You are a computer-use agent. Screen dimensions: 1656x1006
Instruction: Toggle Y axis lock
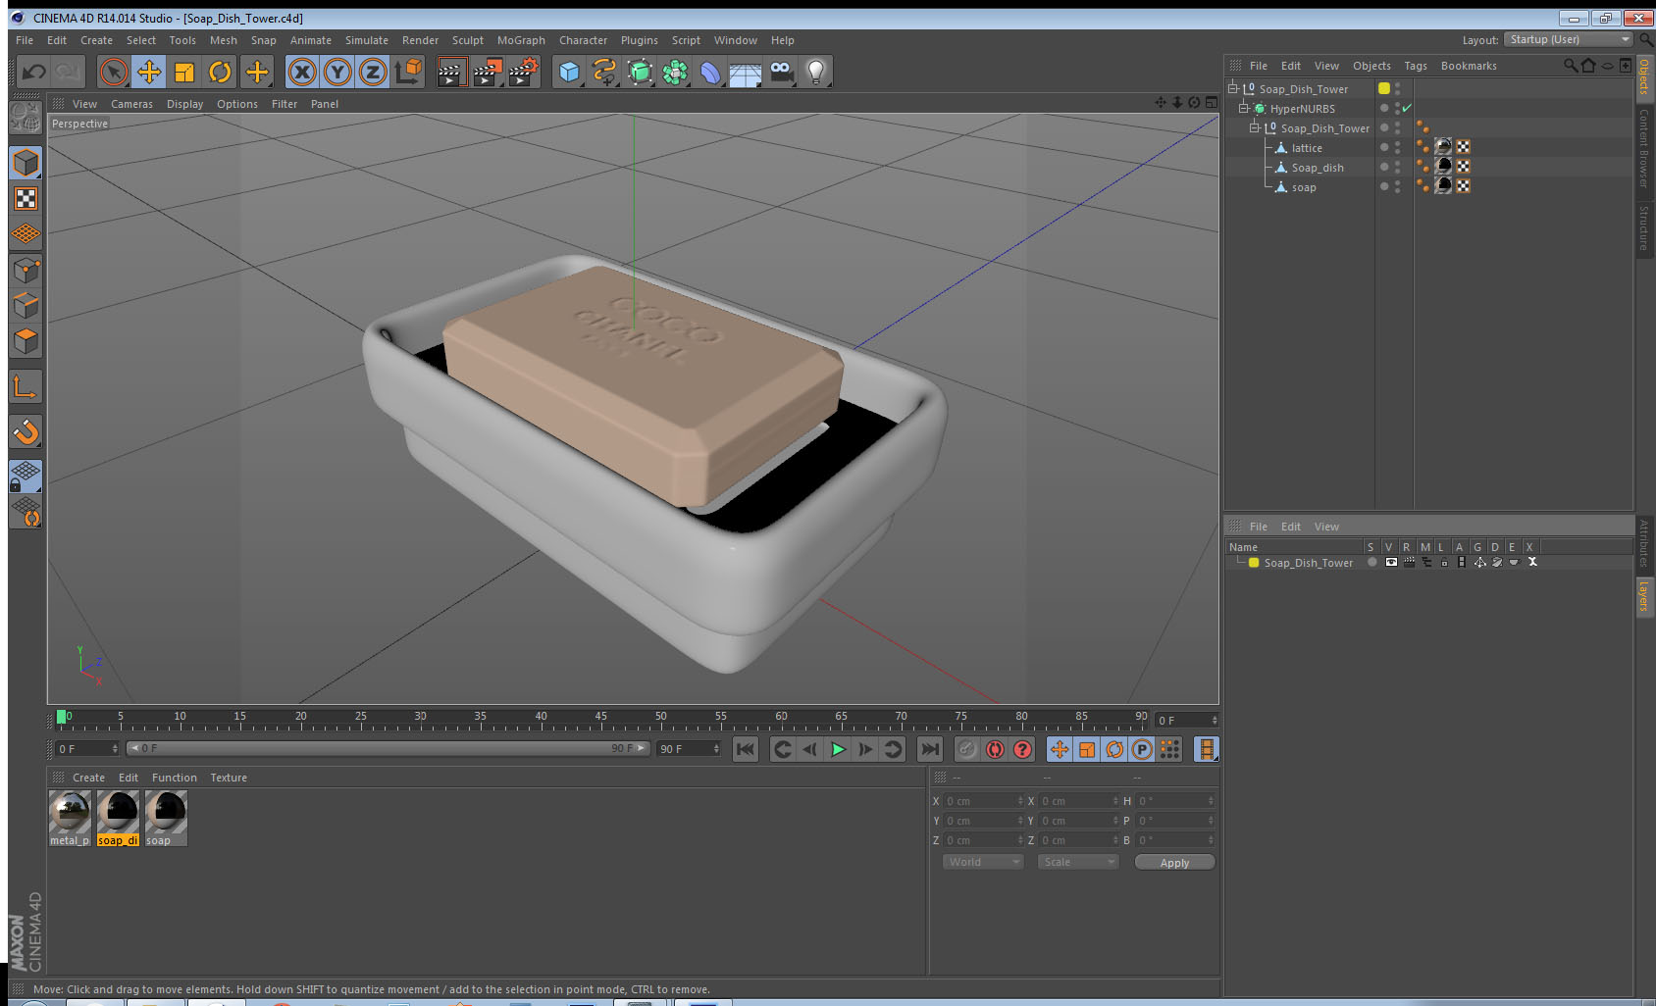pyautogui.click(x=337, y=72)
